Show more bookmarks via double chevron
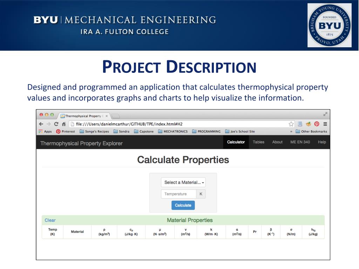 point(291,132)
